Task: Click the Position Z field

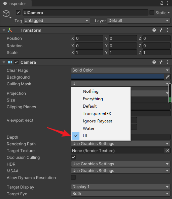Action: coord(157,38)
